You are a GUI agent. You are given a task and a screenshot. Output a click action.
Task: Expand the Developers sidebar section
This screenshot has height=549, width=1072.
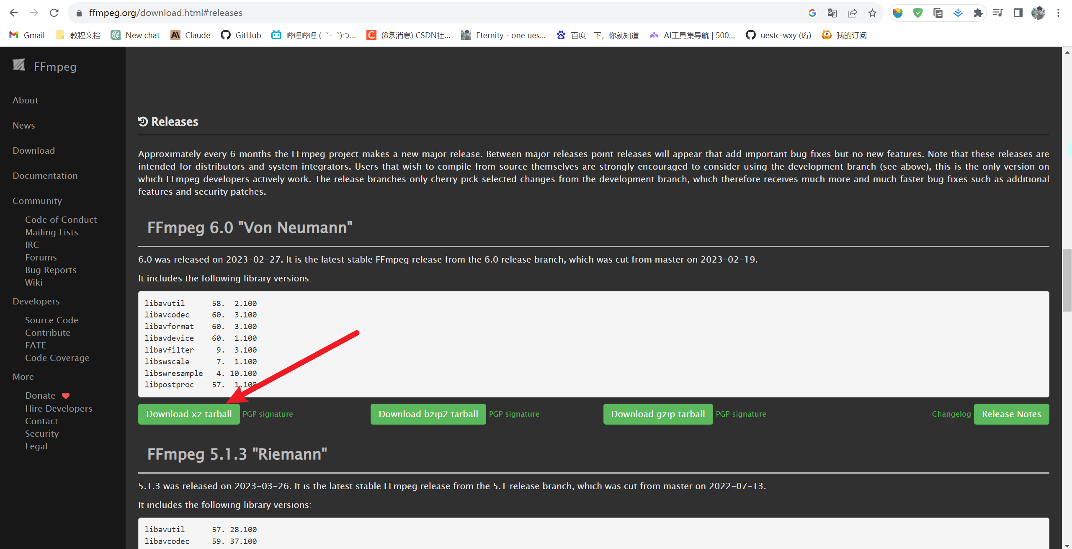[36, 301]
